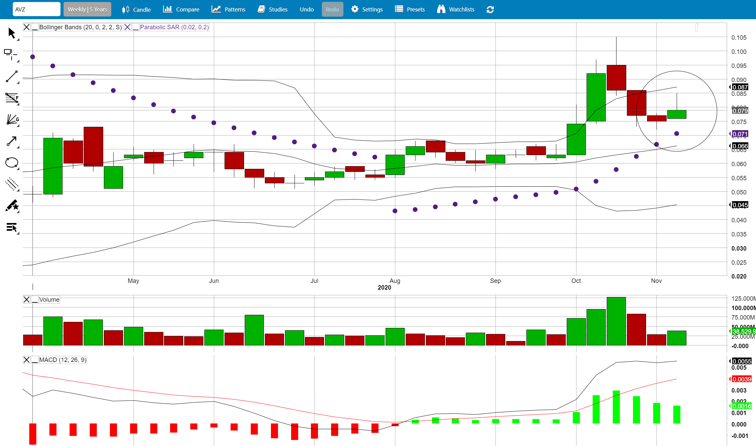Expand the trend line tool options arrow
The width and height of the screenshot is (756, 446).
[x=18, y=82]
